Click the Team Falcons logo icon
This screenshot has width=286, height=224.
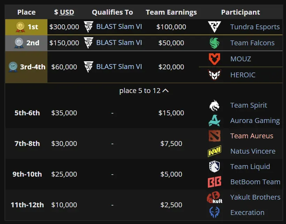point(214,43)
